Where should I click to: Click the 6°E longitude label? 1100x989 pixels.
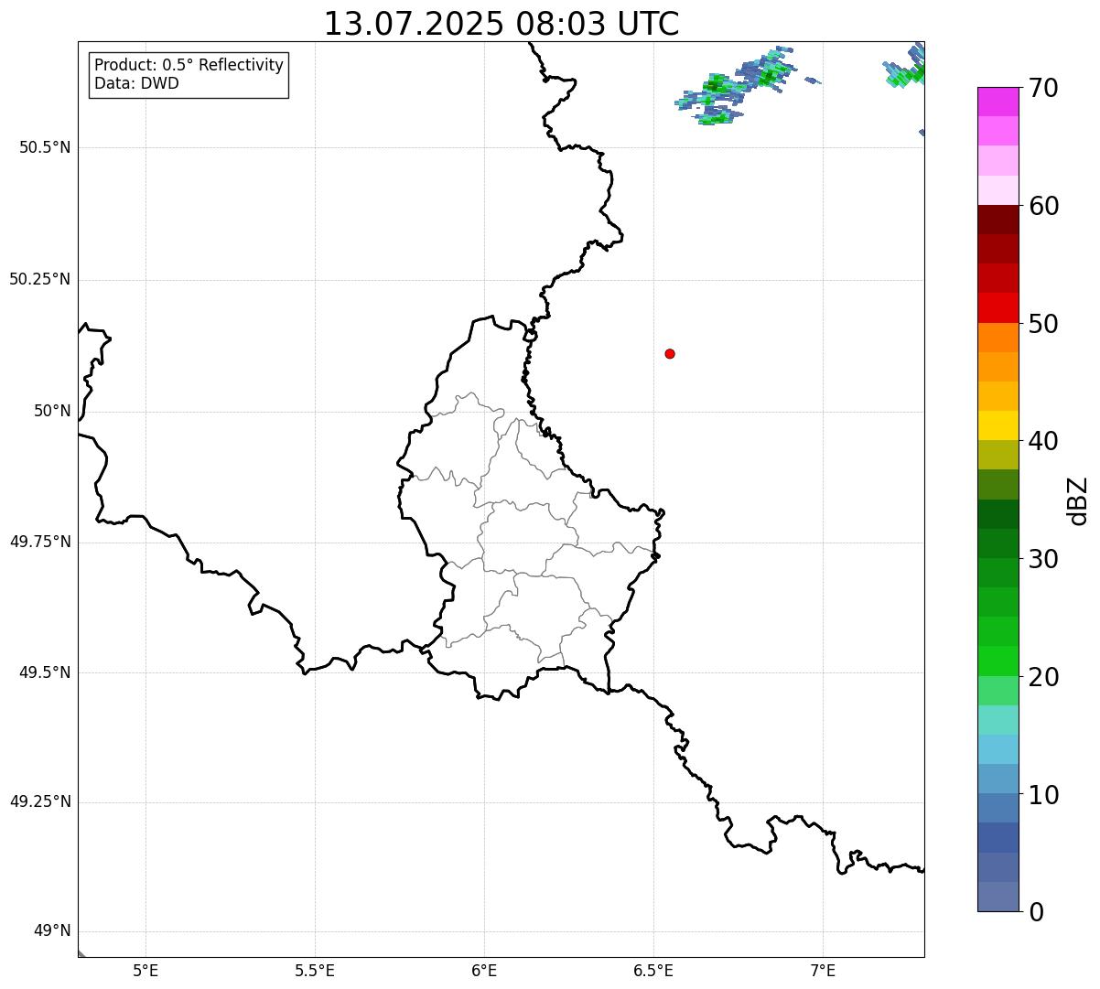pyautogui.click(x=484, y=970)
